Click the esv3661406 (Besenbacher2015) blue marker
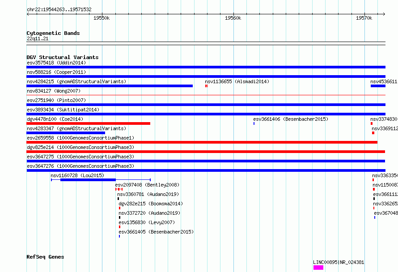Viewport: 398px width, 272px height. point(254,123)
